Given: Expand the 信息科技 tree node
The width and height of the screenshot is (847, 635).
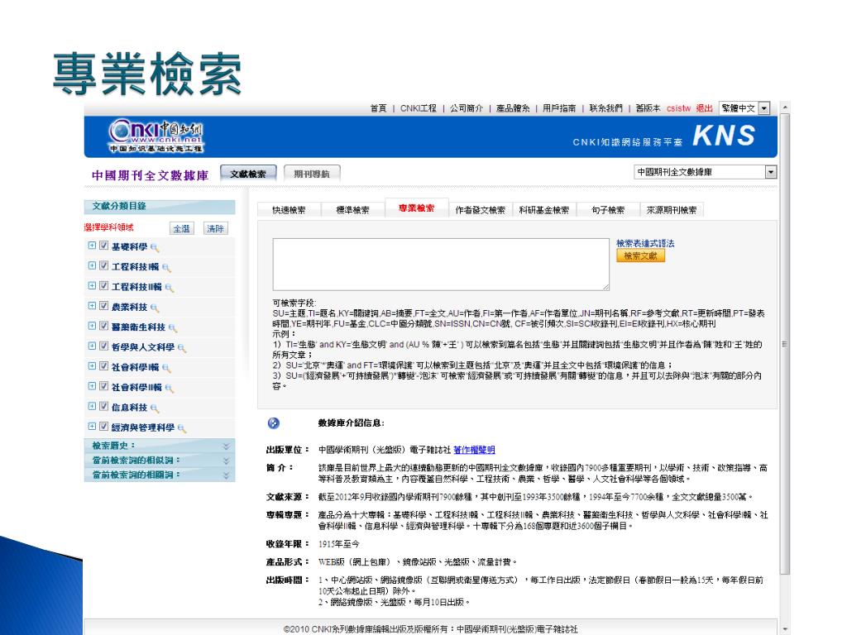Looking at the screenshot, I should click(x=92, y=406).
